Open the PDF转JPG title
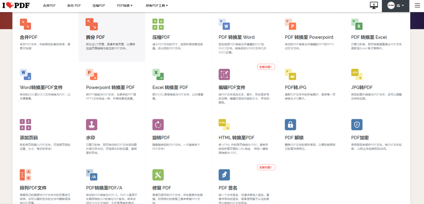This screenshot has height=204, width=424. 296,88
